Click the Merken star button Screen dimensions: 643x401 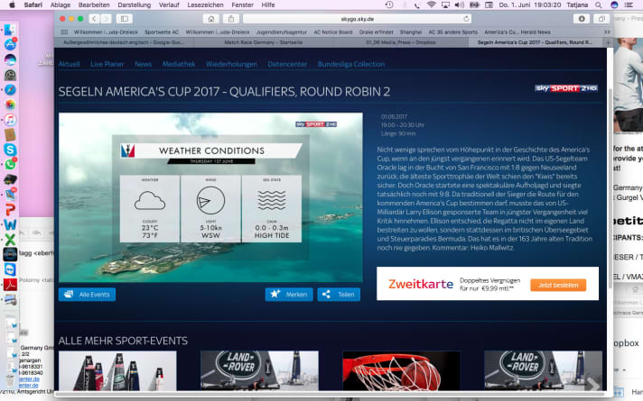[x=289, y=295]
